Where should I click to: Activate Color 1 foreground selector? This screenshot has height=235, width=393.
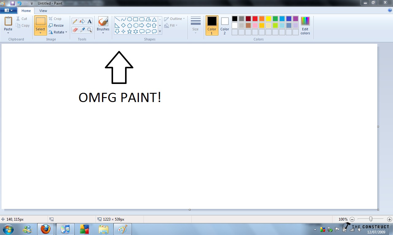(x=212, y=25)
